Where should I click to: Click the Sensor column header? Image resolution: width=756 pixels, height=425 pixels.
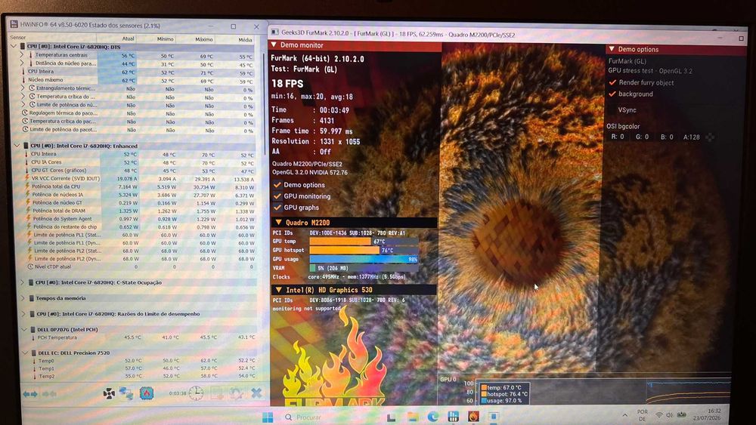coord(53,38)
